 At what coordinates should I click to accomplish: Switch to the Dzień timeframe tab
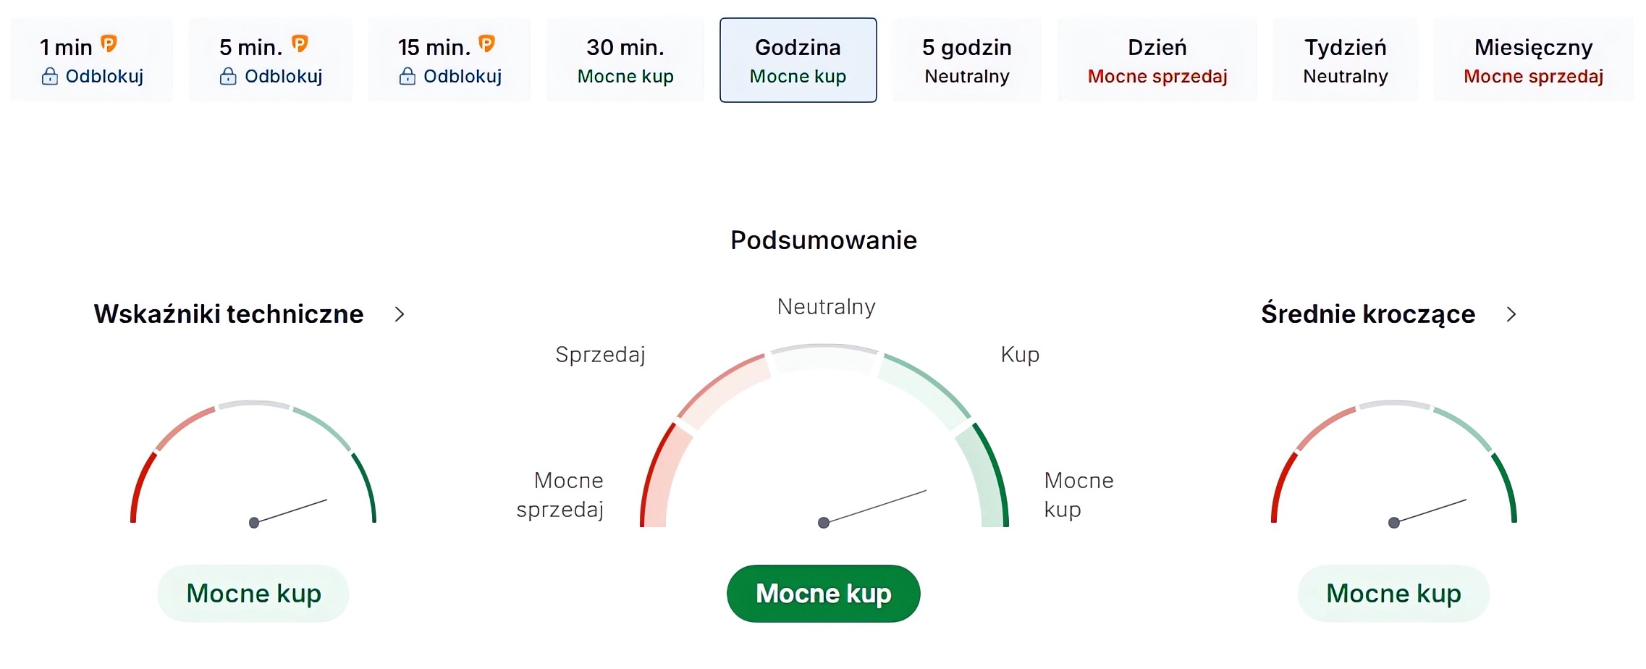(1157, 60)
